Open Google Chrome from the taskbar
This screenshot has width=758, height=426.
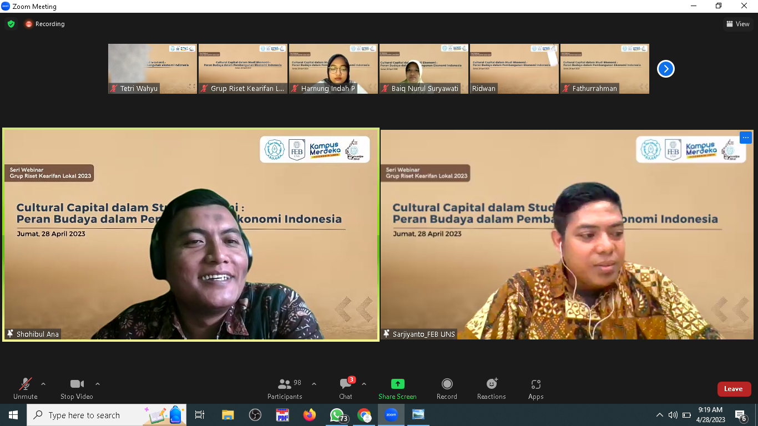click(x=364, y=415)
